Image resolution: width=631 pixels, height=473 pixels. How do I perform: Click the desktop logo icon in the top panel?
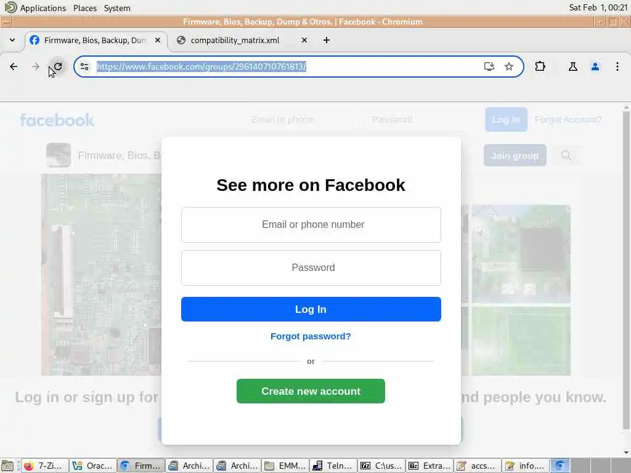(x=10, y=7)
